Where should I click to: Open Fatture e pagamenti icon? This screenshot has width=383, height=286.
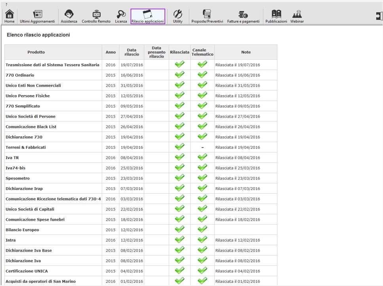243,16
